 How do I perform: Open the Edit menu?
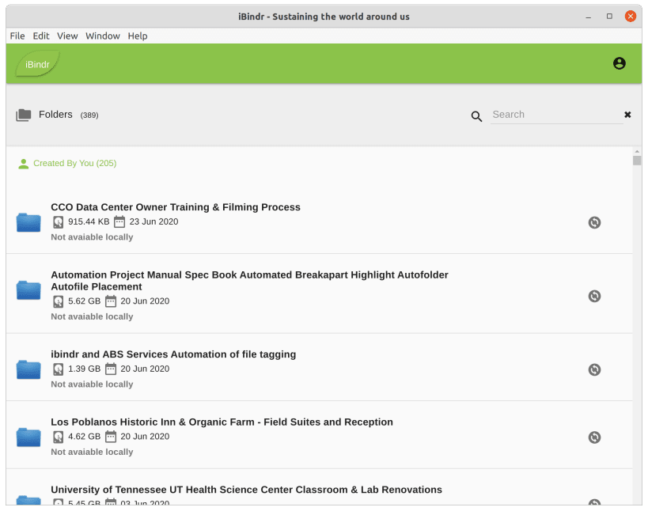coord(41,36)
